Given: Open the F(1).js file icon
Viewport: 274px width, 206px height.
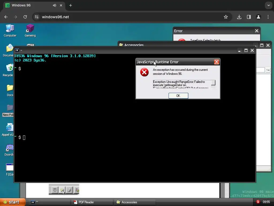Looking at the screenshot, I should tap(10, 170).
